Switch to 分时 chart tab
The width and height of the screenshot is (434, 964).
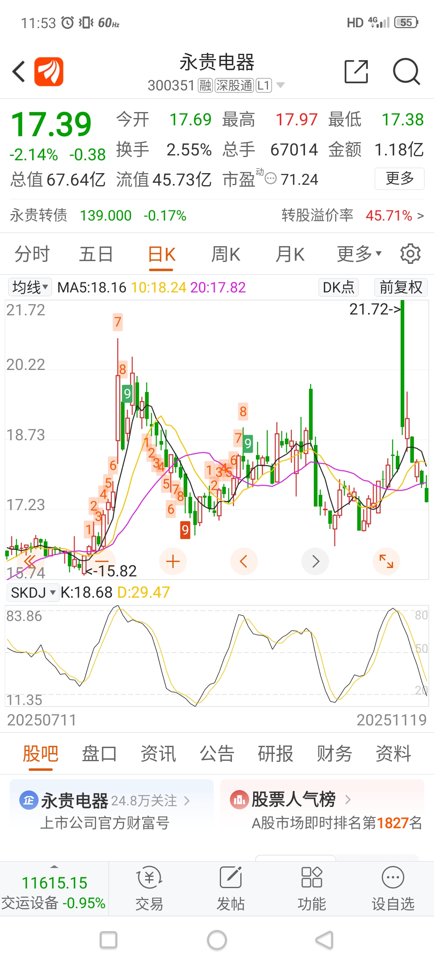pyautogui.click(x=32, y=254)
